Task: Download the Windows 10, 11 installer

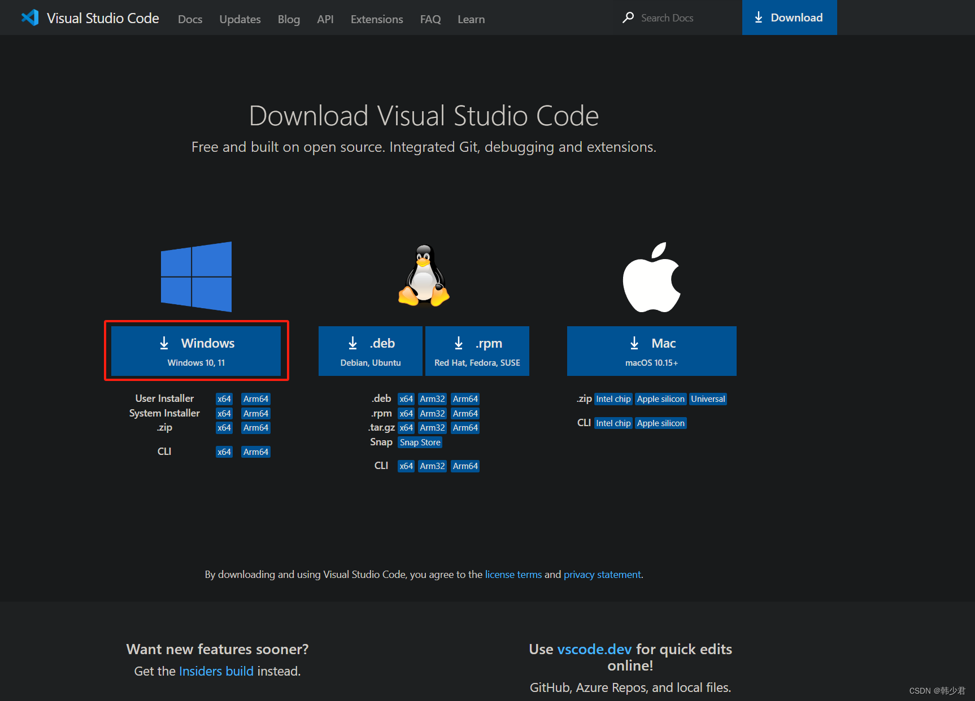Action: tap(196, 351)
